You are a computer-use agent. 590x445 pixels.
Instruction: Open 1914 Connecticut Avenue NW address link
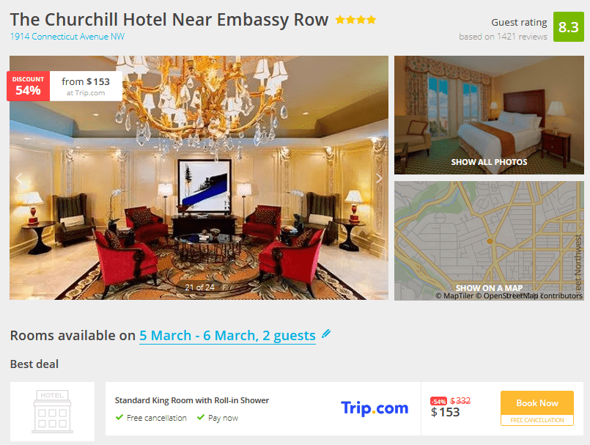coord(67,37)
